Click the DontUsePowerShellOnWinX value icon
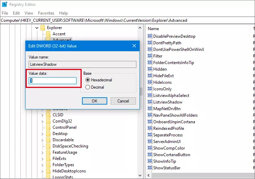This screenshot has height=179, width=255. (x=149, y=49)
